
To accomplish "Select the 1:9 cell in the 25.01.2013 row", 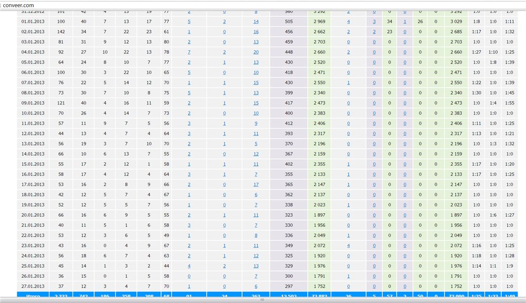I will click(x=510, y=266).
